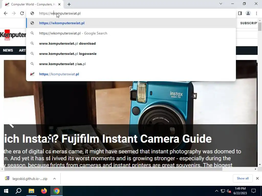Open File Explorer from taskbar
The image size is (262, 196).
tap(31, 191)
